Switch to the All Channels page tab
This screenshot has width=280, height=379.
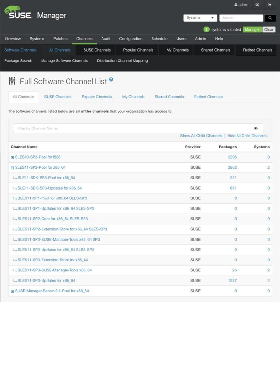[23, 97]
